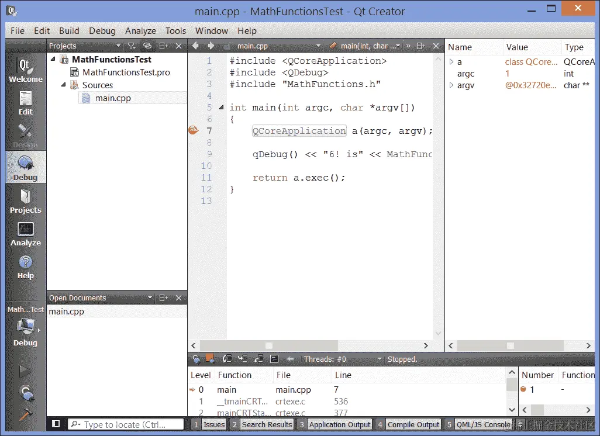
Task: Select stack frame __tmainCRT... row
Action: click(x=346, y=401)
